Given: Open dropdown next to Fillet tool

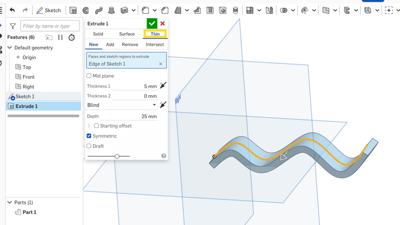Looking at the screenshot, I should pyautogui.click(x=154, y=10).
